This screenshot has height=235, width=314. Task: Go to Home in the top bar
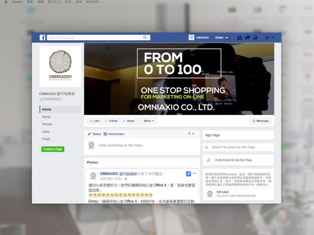point(219,37)
